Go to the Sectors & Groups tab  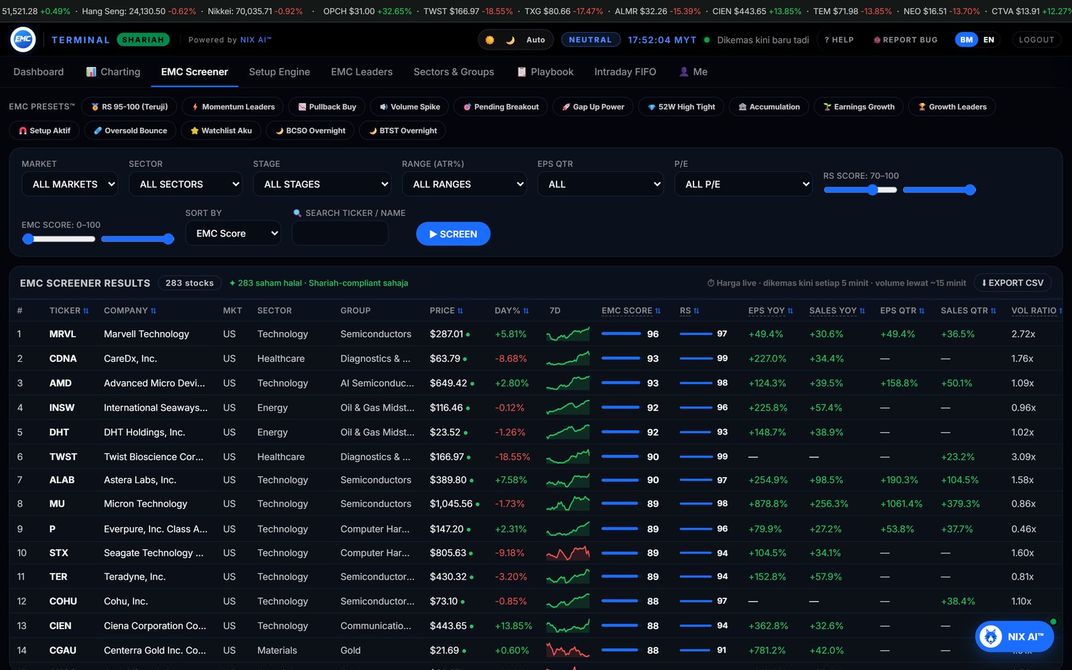[x=454, y=72]
